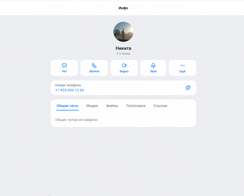244x196 pixels.
Task: Click the contact name Никита
Action: [123, 48]
